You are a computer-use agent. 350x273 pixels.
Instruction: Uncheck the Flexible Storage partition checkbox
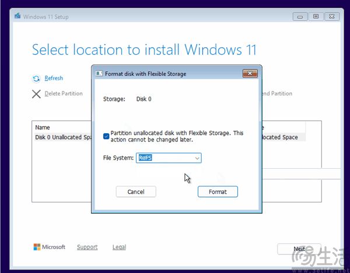click(x=106, y=136)
